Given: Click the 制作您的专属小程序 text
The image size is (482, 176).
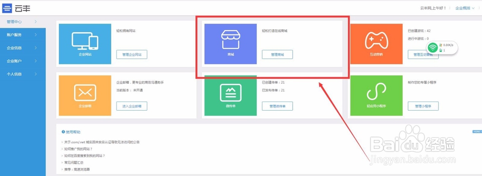Looking at the screenshot, I should tap(422, 83).
